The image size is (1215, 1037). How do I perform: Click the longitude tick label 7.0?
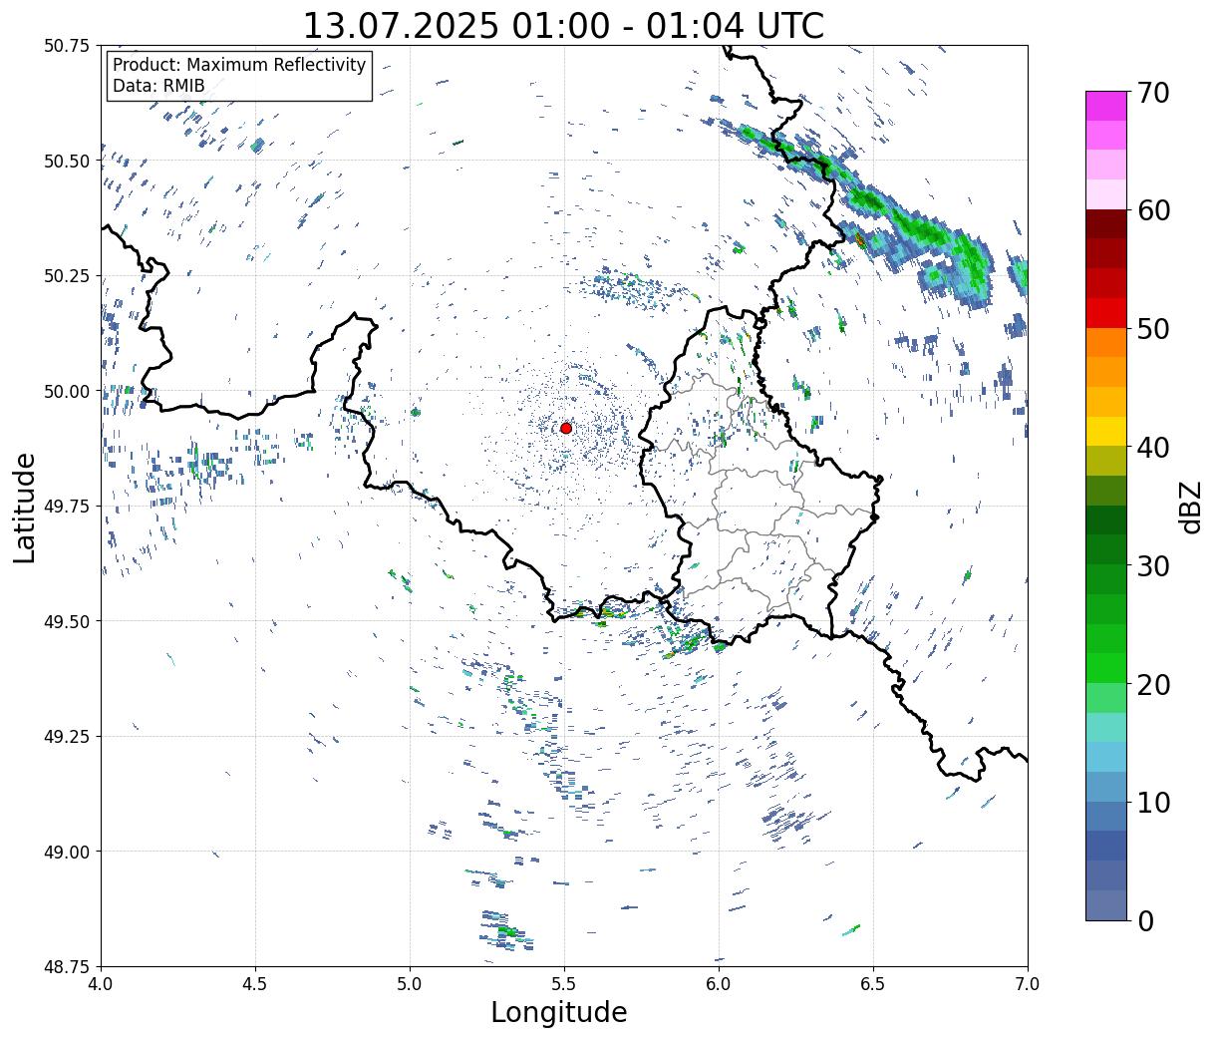point(1028,984)
